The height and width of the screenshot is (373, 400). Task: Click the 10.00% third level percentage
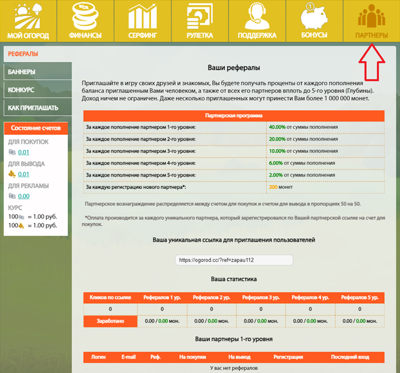[277, 151]
